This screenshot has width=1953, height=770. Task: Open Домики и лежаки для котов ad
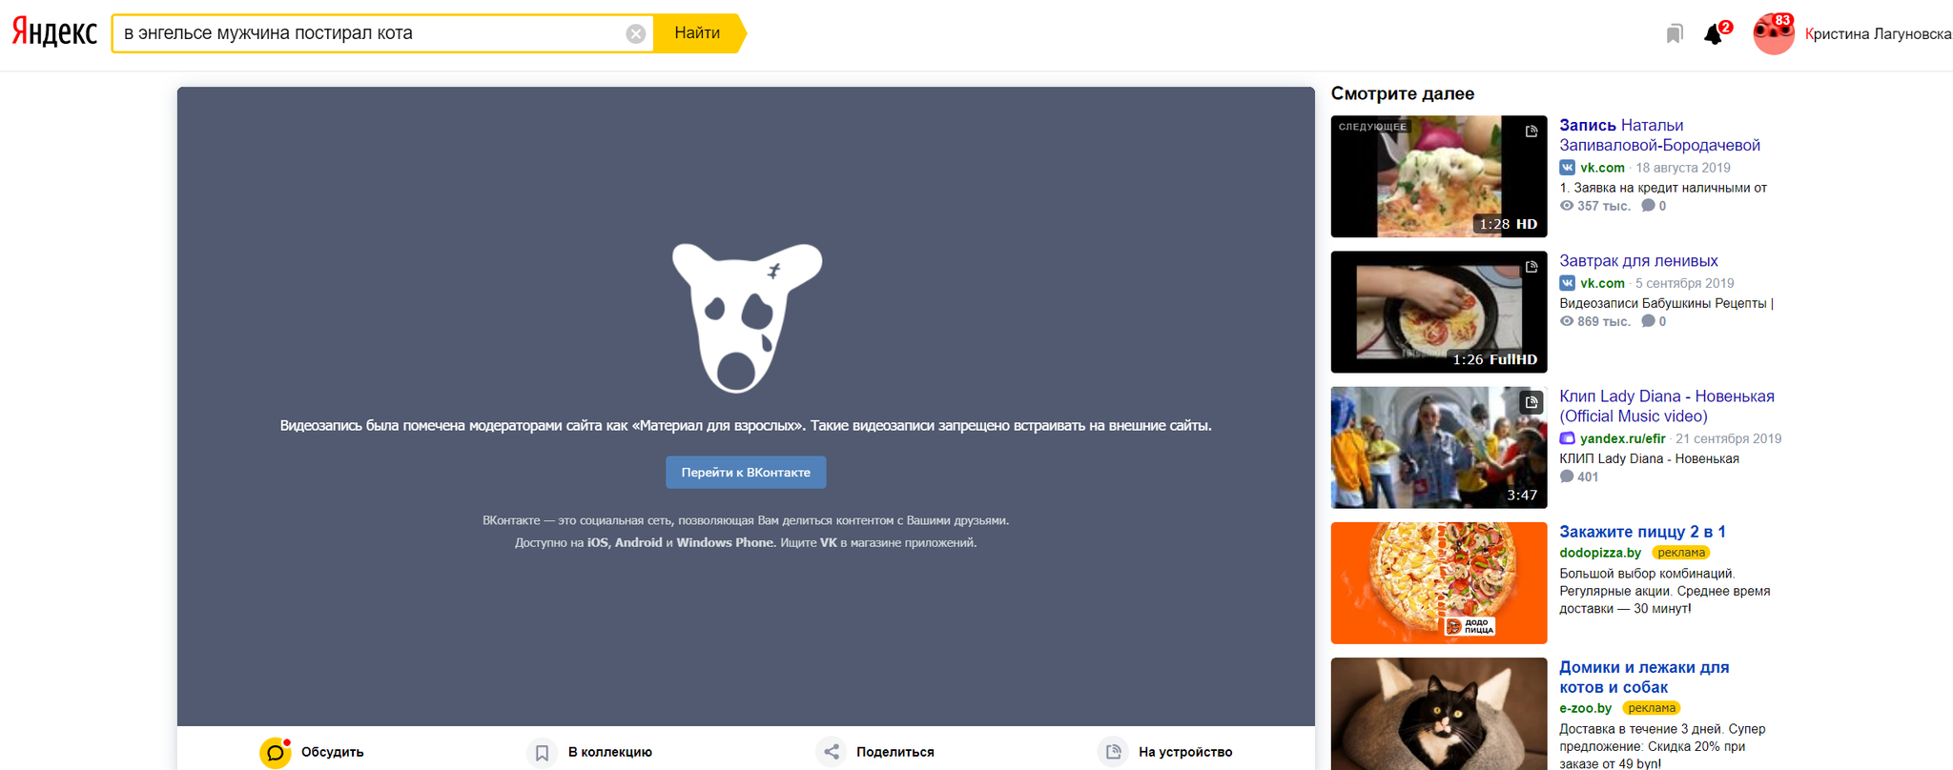pyautogui.click(x=1644, y=678)
